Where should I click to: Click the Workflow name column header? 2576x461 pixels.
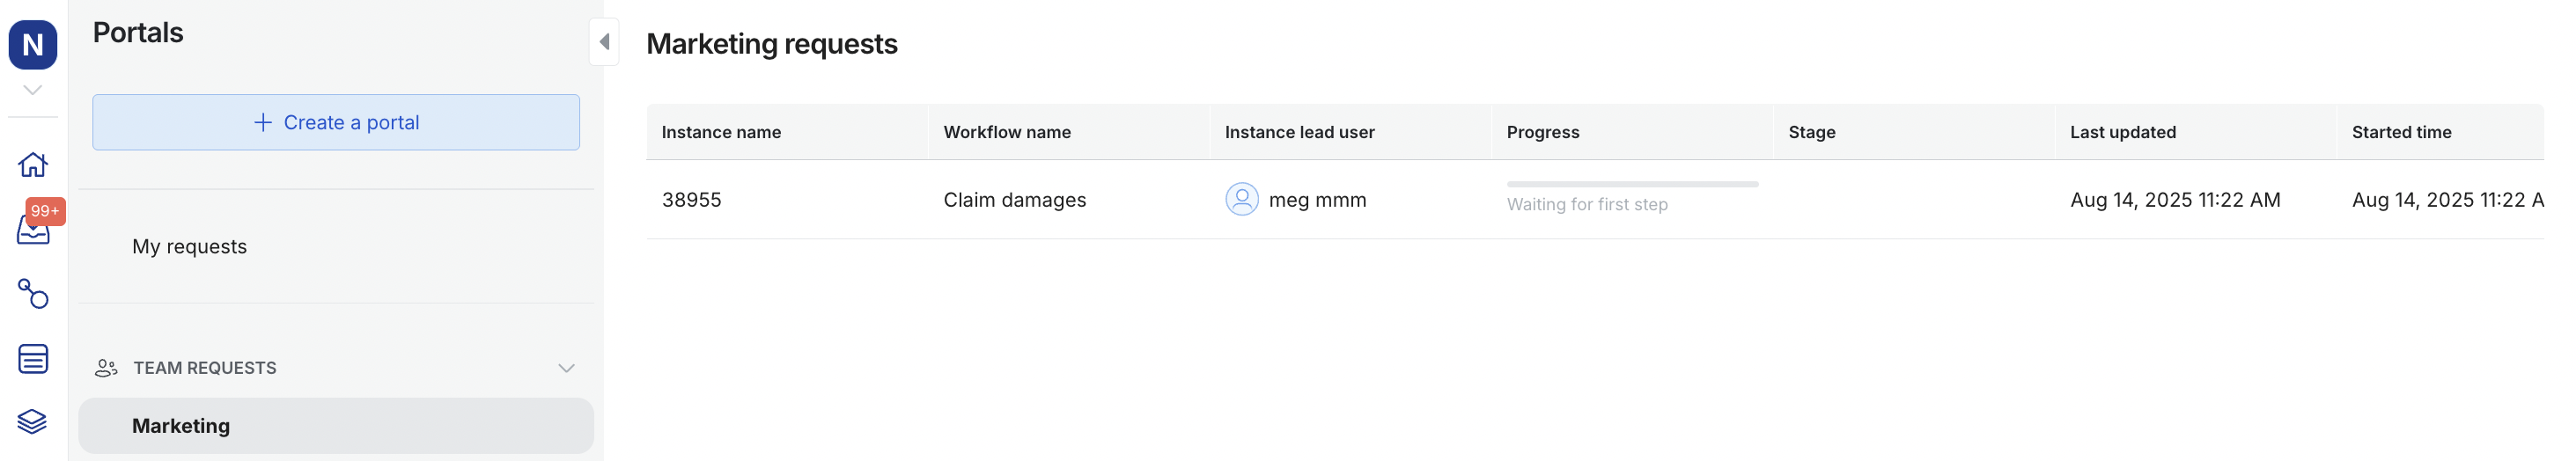click(1006, 132)
